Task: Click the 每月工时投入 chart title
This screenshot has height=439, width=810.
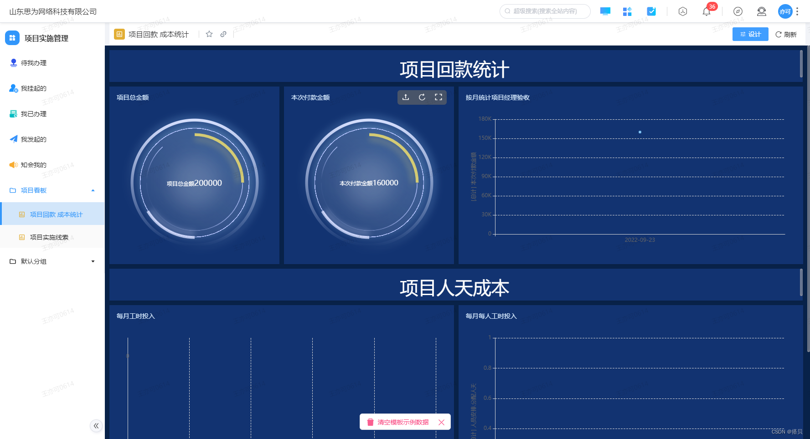Action: pos(136,316)
